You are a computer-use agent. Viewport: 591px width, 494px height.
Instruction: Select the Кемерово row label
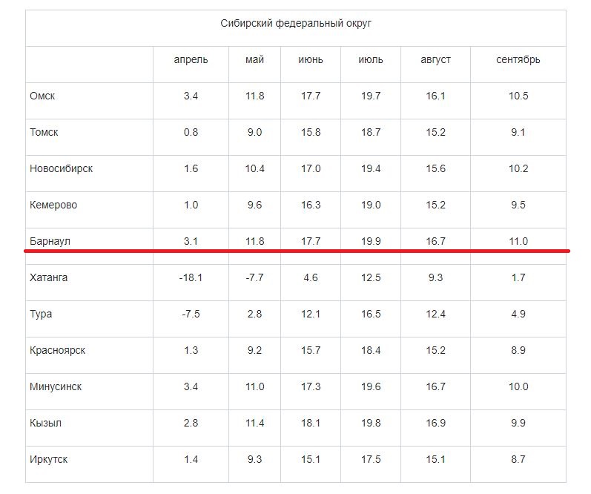pyautogui.click(x=53, y=205)
